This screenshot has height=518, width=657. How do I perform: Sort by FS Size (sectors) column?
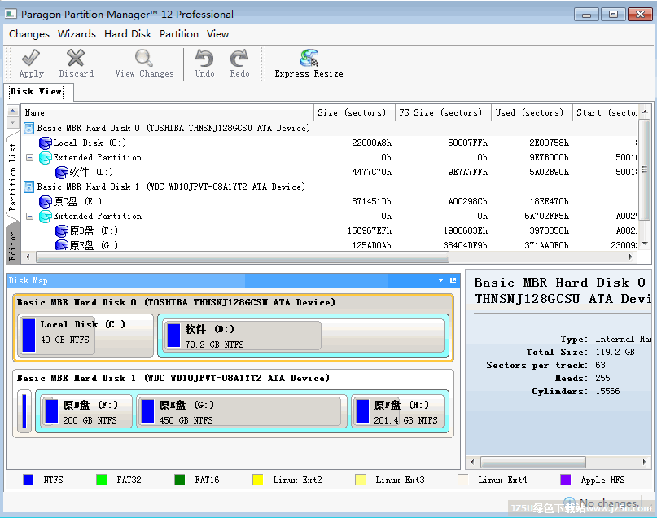click(444, 112)
